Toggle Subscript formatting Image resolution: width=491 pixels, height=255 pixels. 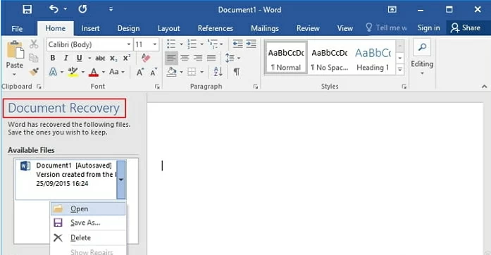[113, 58]
